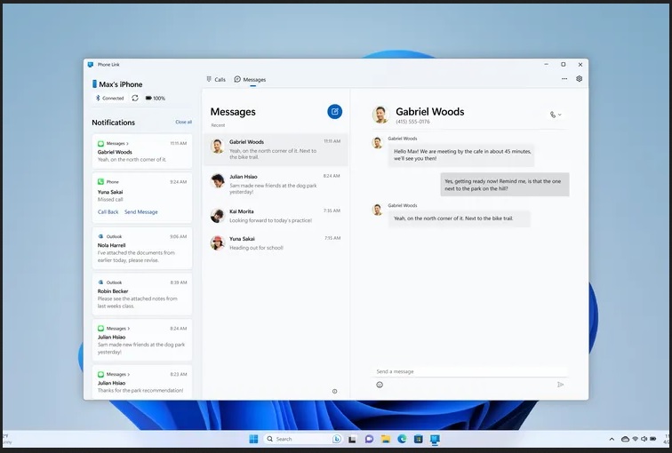
Task: Expand Messages chevron on the 8:24 AM Julian Hsiao notification
Action: 128,329
